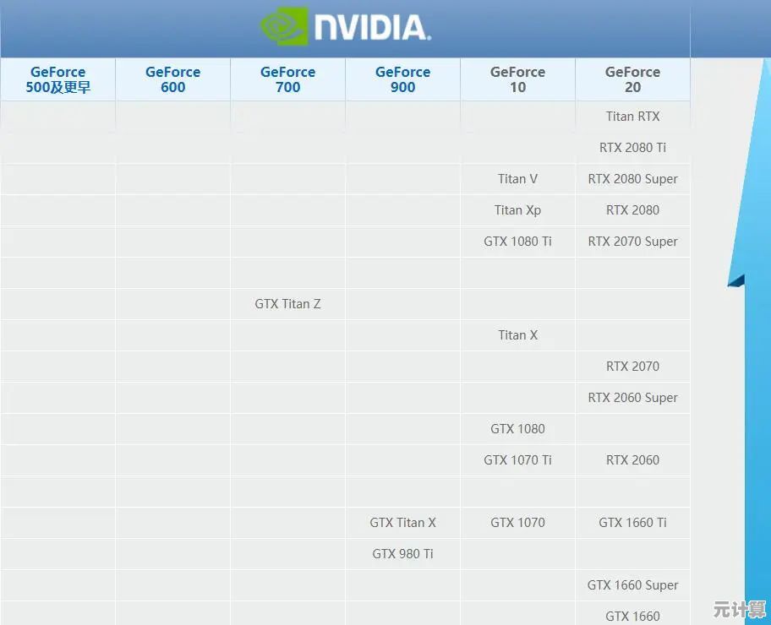Select the GeForce 600 column header
Image resolution: width=771 pixels, height=625 pixels.
coord(172,79)
